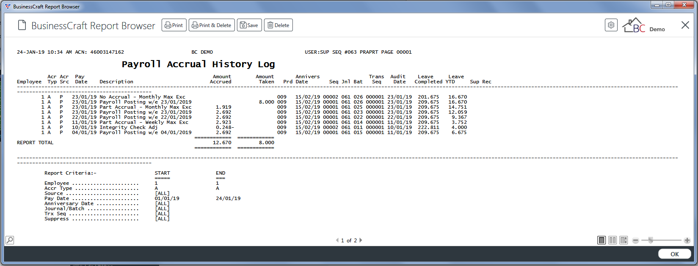Maximize the BusinessCraft Report Browser window
698x266 pixels.
pyautogui.click(x=668, y=5)
